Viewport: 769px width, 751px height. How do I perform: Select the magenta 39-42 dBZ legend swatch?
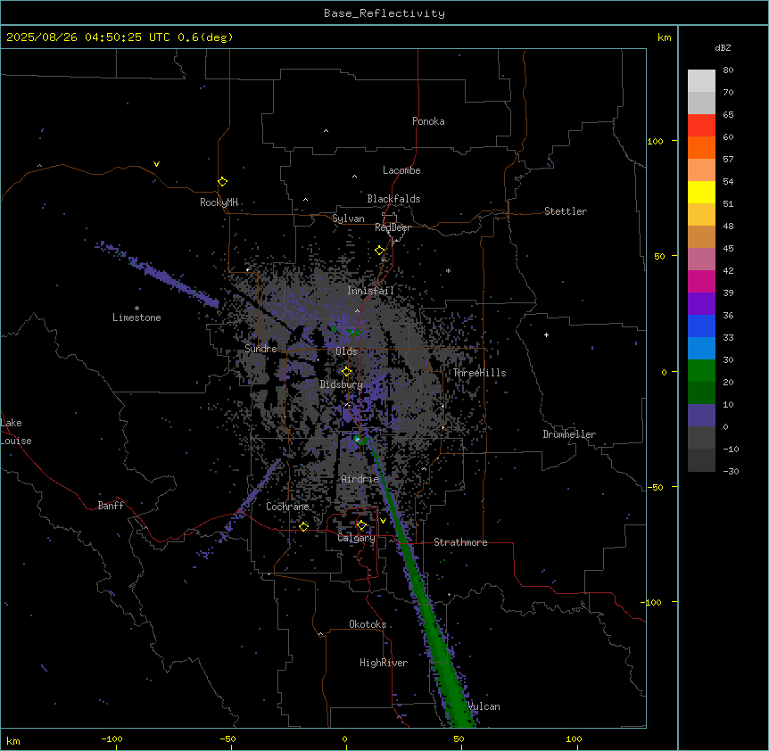(701, 281)
